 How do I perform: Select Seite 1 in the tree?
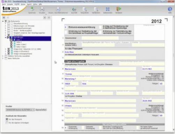coord(19,40)
